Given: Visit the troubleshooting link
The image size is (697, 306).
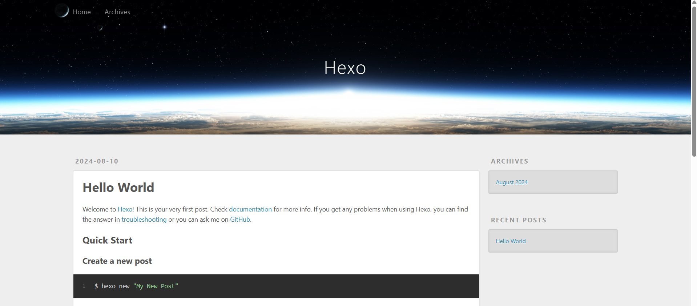Looking at the screenshot, I should pyautogui.click(x=144, y=220).
